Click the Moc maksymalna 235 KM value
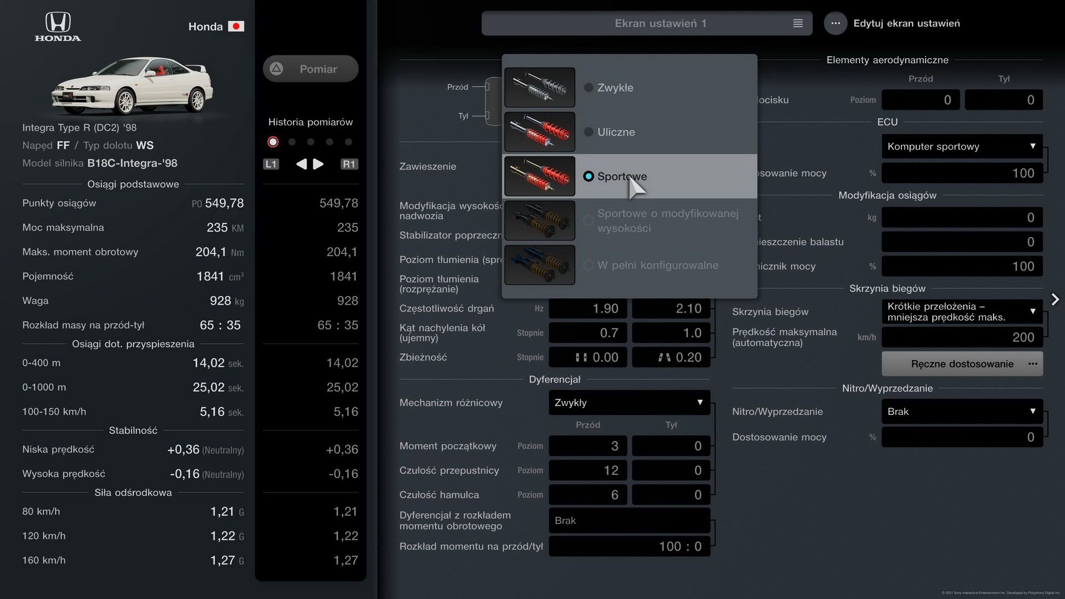The width and height of the screenshot is (1065, 599). [225, 227]
